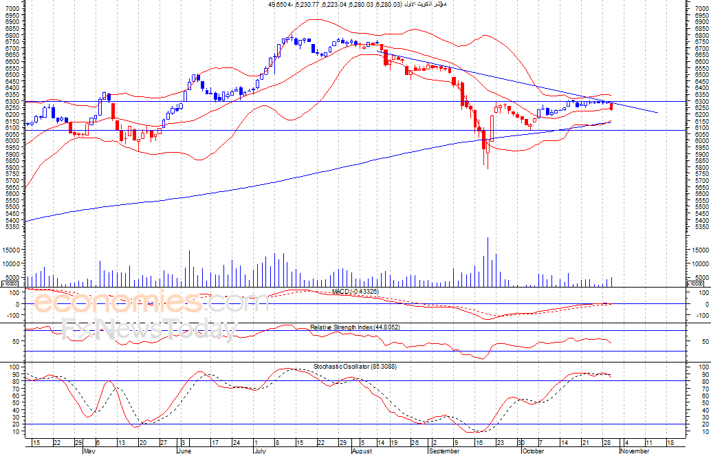The image size is (711, 454).
Task: Click the August month label on time axis
Action: [362, 451]
